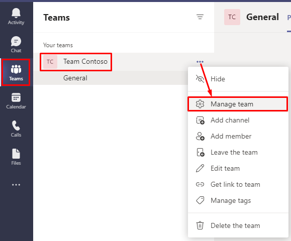Screen dimensions: 291x241
Task: Open the Activity bell in sidebar
Action: tap(16, 16)
